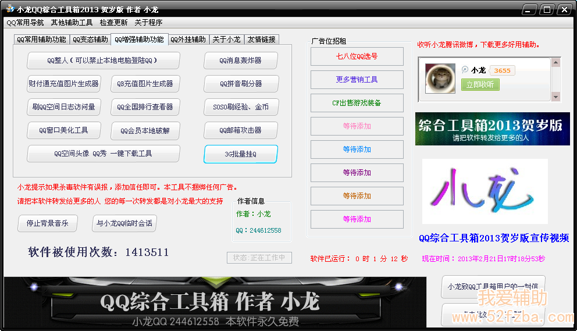Screen dimensions: 577x331
Task: Launch QQ邮箱攻击器
Action: pyautogui.click(x=241, y=130)
